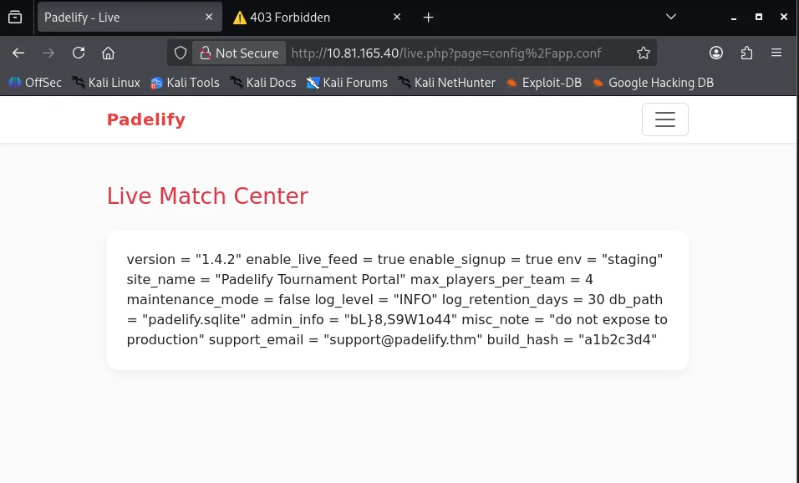Open the Firefox account icon
Image resolution: width=799 pixels, height=483 pixels.
(716, 53)
